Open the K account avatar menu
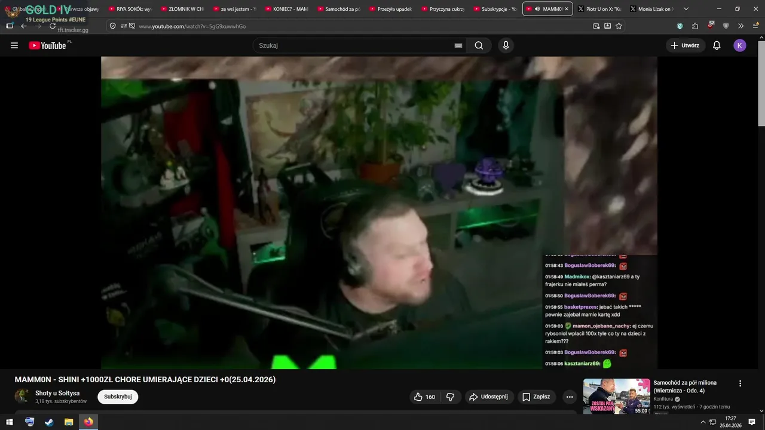The height and width of the screenshot is (430, 765). tap(740, 45)
